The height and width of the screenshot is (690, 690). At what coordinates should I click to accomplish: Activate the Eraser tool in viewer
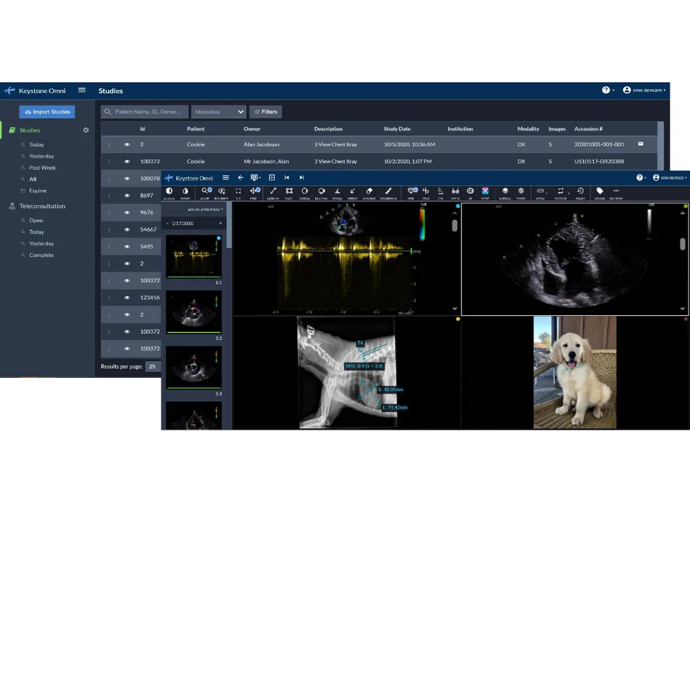click(x=369, y=191)
